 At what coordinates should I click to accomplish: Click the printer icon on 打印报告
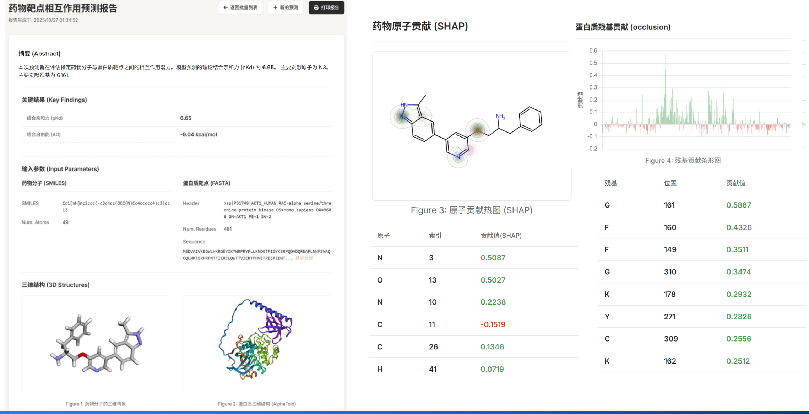coord(316,7)
